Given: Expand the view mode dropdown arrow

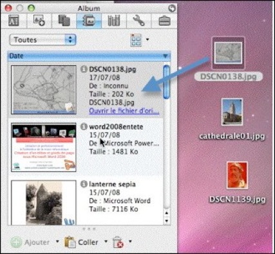Looking at the screenshot, I should [x=147, y=39].
